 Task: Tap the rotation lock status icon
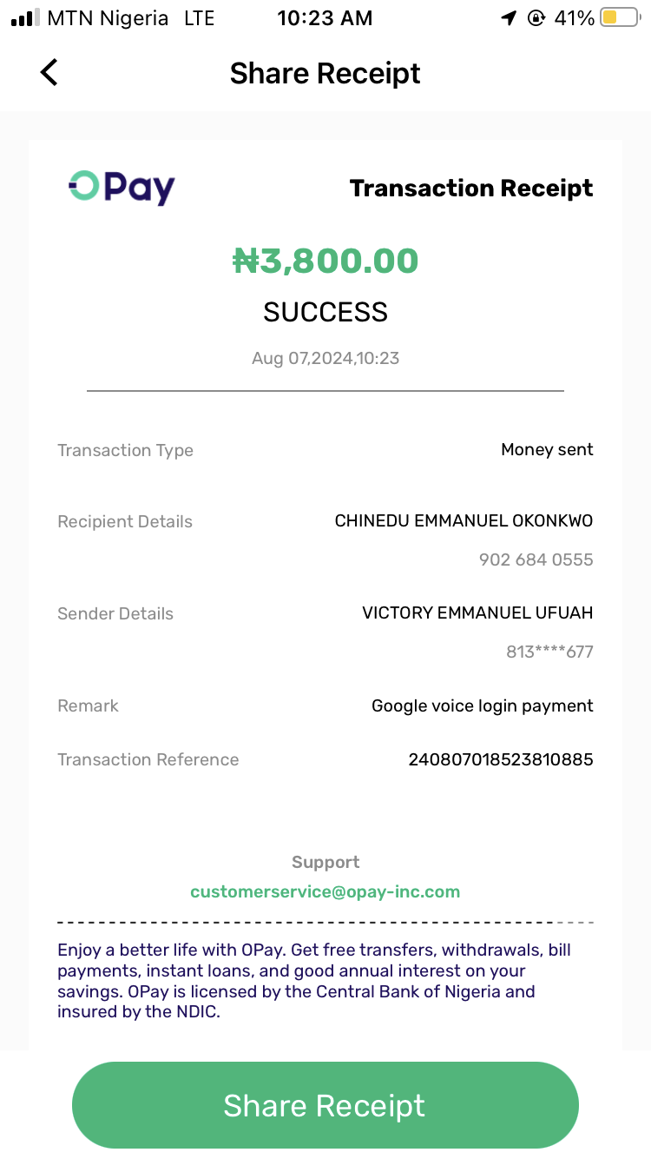(x=536, y=18)
